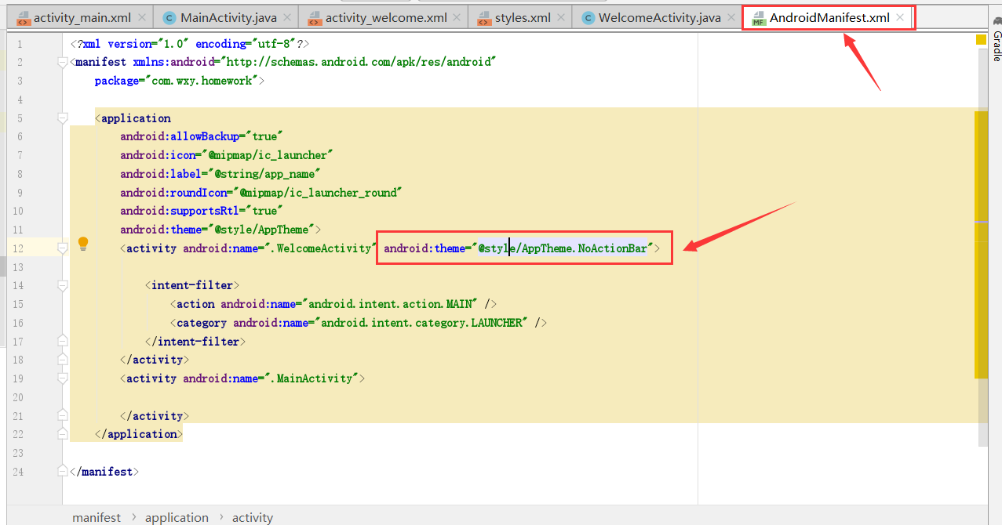The image size is (1002, 525).
Task: Switch to the activity_main.xml tab
Action: pos(82,17)
